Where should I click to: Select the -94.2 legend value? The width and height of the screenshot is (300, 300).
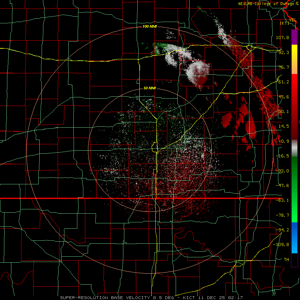[282, 230]
